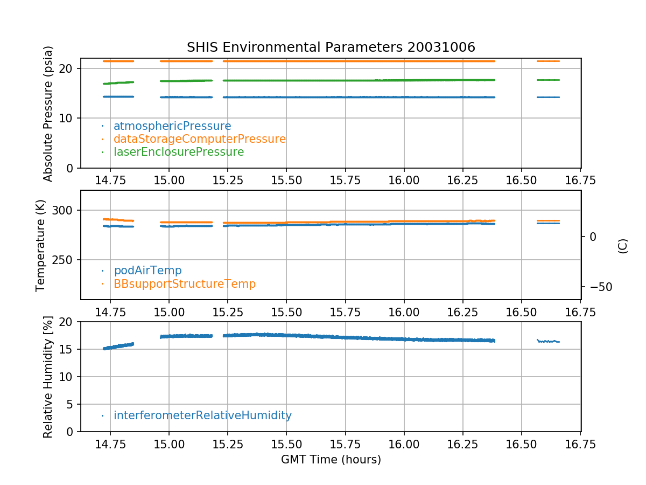This screenshot has height=485, width=646.
Task: Click the laserEnclosurePressure legend label
Action: tap(178, 152)
